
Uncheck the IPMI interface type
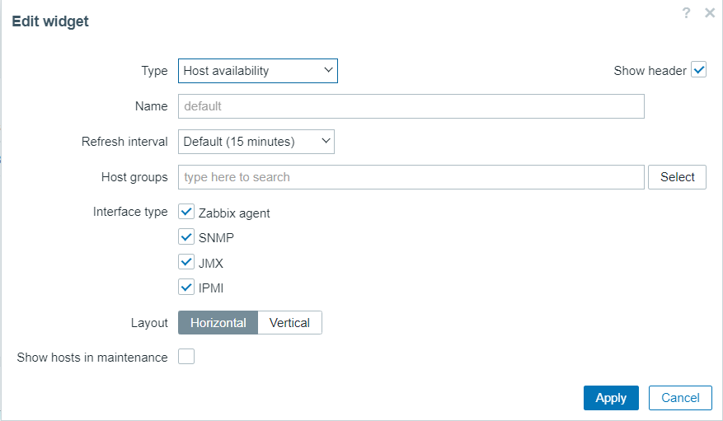click(x=186, y=288)
